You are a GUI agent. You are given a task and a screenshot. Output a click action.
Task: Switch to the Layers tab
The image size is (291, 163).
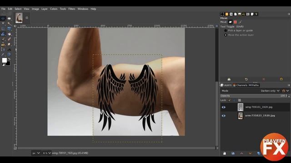click(x=226, y=85)
